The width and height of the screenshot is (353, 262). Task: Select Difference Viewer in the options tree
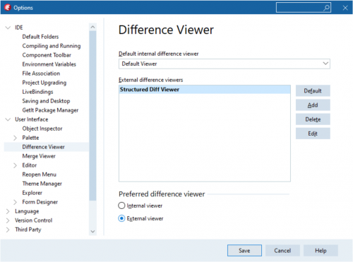[x=43, y=147]
